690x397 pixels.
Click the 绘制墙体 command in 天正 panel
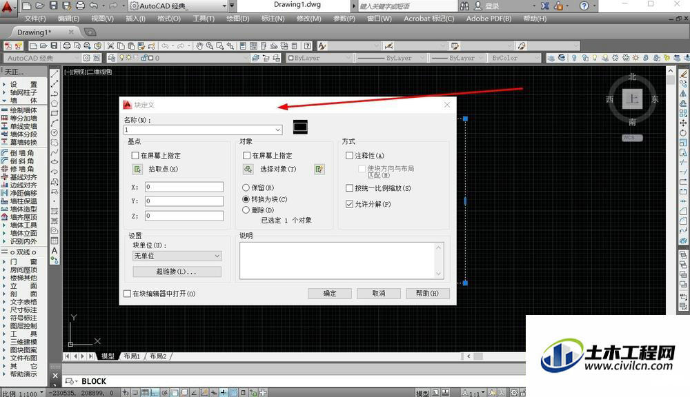tap(23, 110)
